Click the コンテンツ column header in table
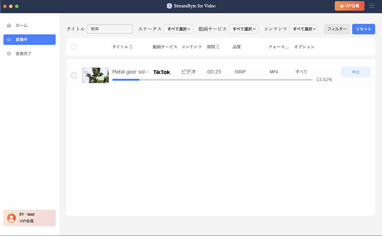The image size is (382, 236). 191,46
